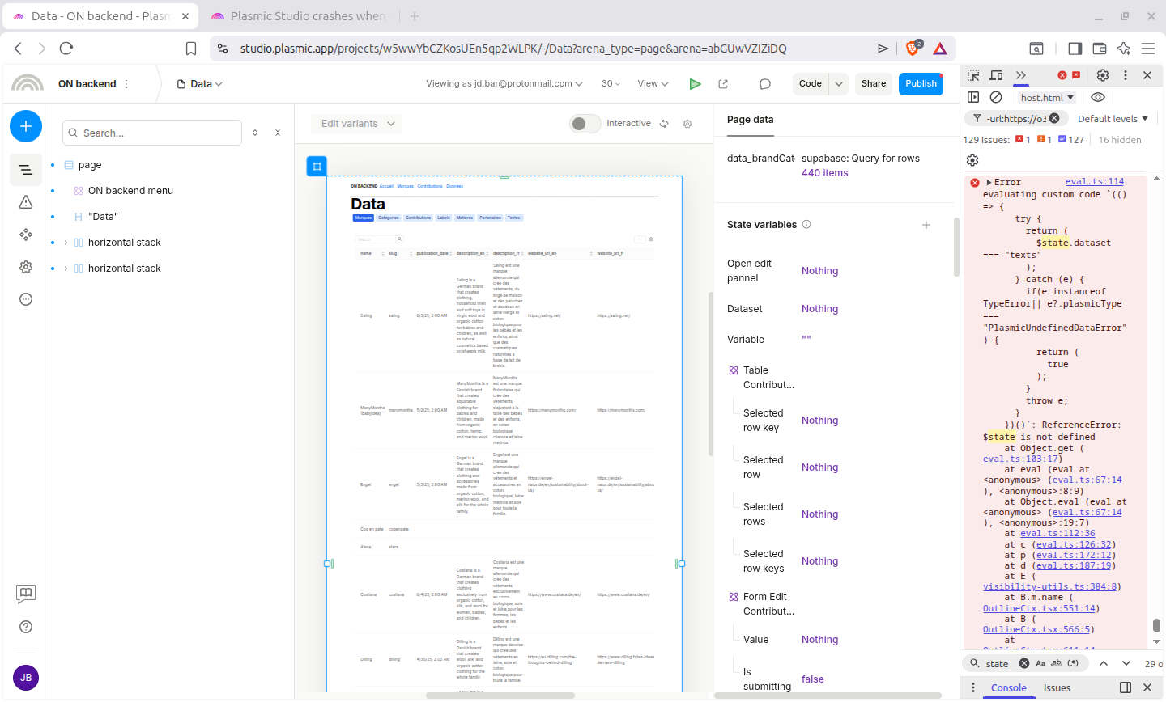Open the Default levels dropdown

click(x=1113, y=119)
